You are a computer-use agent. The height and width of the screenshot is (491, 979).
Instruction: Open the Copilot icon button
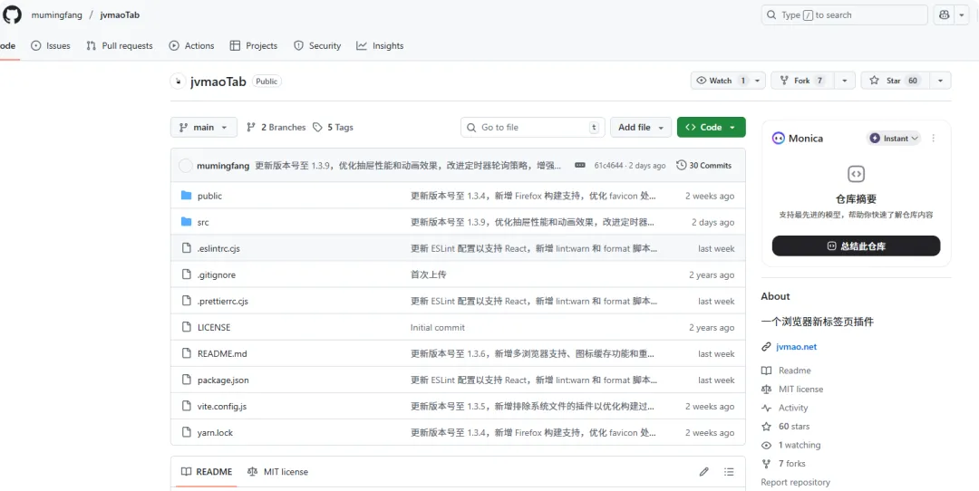(x=944, y=15)
